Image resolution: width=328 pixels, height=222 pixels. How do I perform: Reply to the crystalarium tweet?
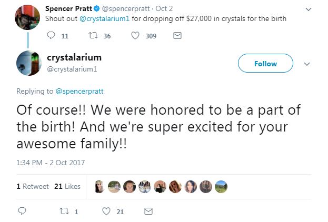(22, 211)
